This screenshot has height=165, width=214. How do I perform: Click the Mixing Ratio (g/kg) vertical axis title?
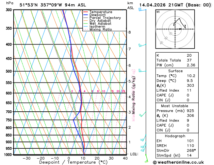(133, 95)
